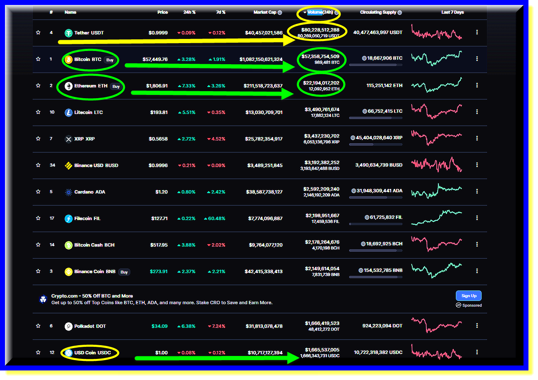Screen dimensions: 538x380
Task: Click the Ethereum coin logo
Action: click(68, 86)
